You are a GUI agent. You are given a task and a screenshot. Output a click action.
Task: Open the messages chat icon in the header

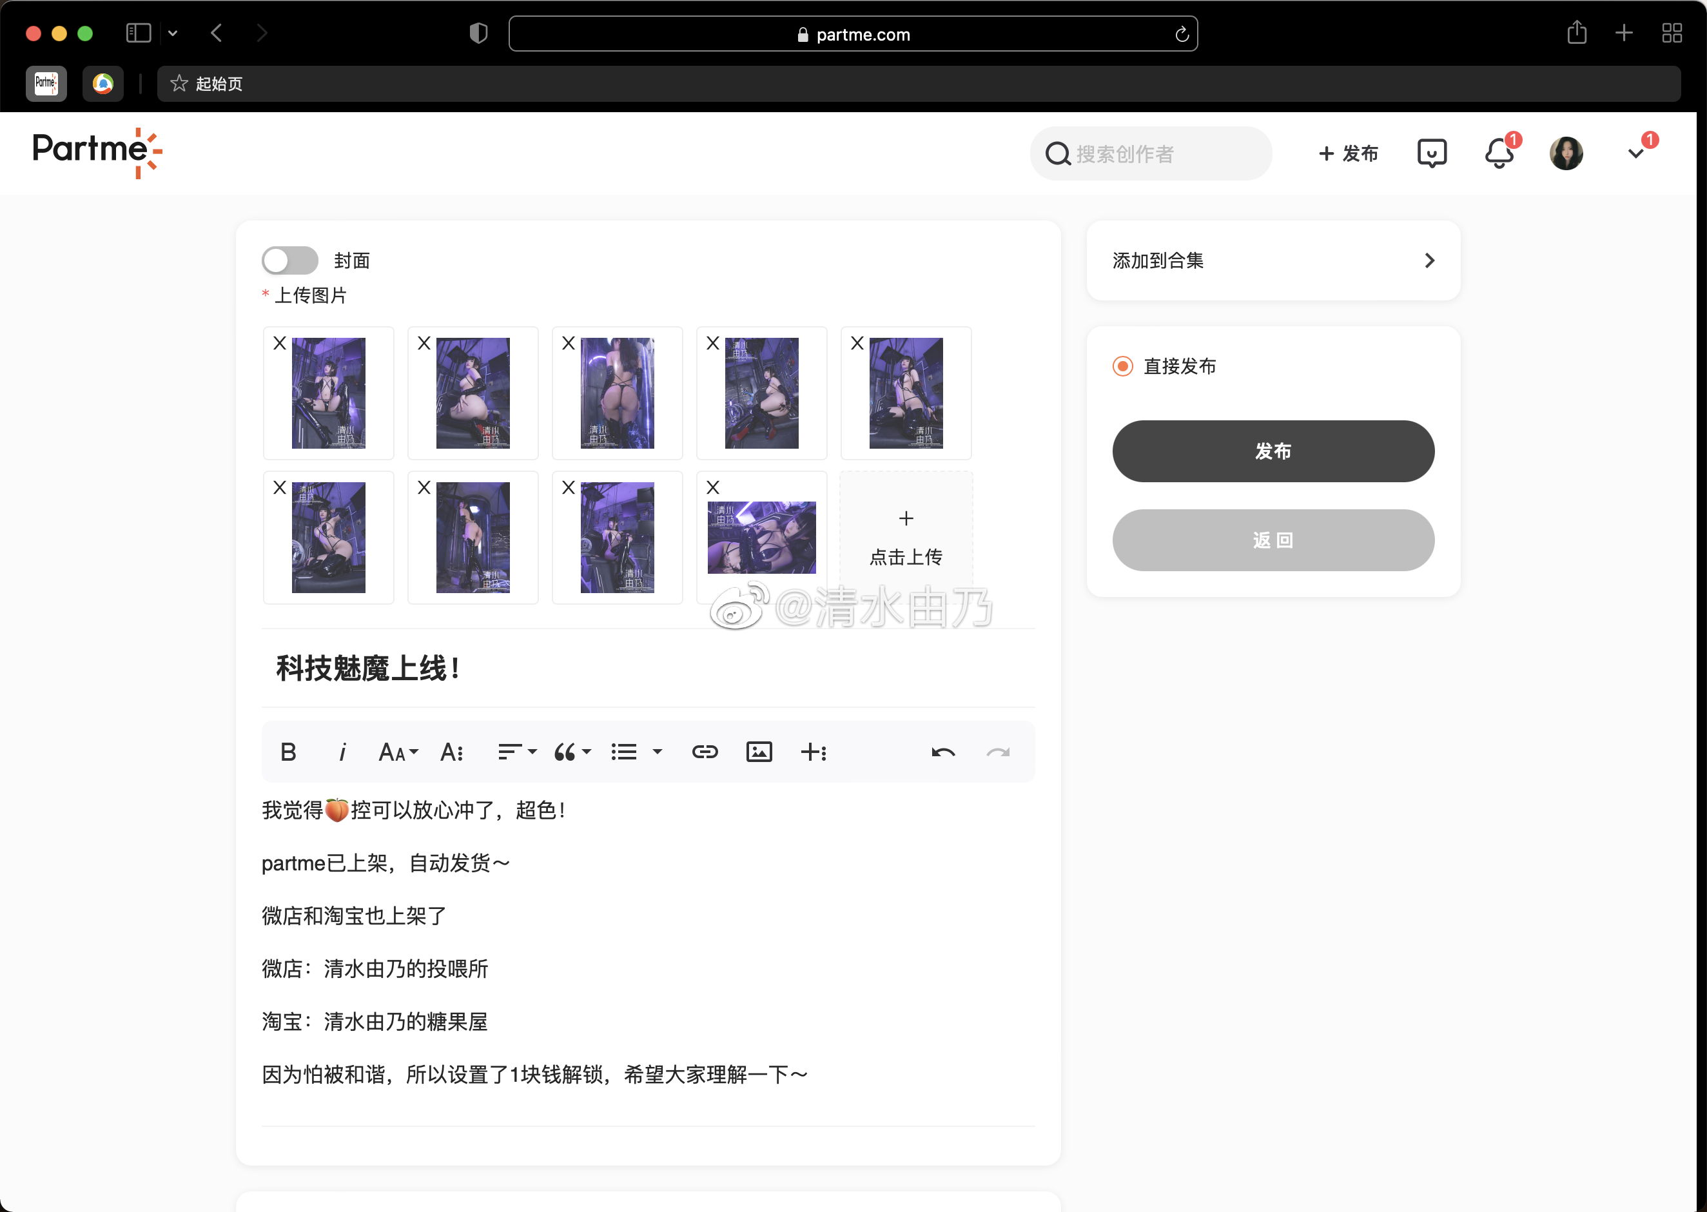[1431, 153]
